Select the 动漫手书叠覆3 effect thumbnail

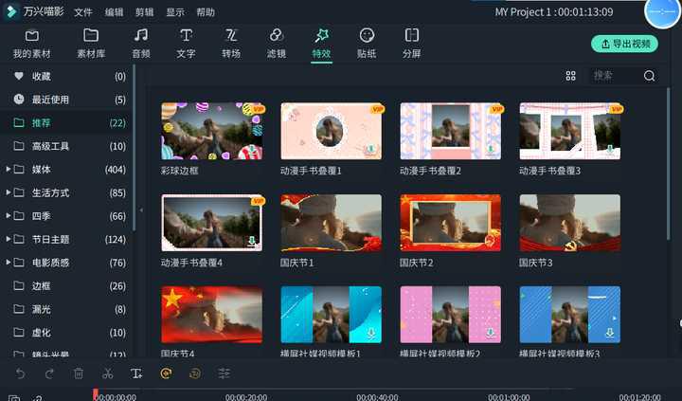[570, 131]
